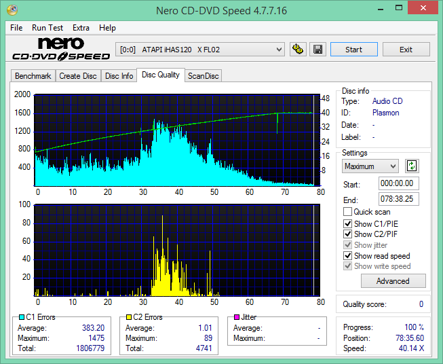Click the C1 Errors Maximum value 1475
The width and height of the screenshot is (443, 364).
point(96,338)
